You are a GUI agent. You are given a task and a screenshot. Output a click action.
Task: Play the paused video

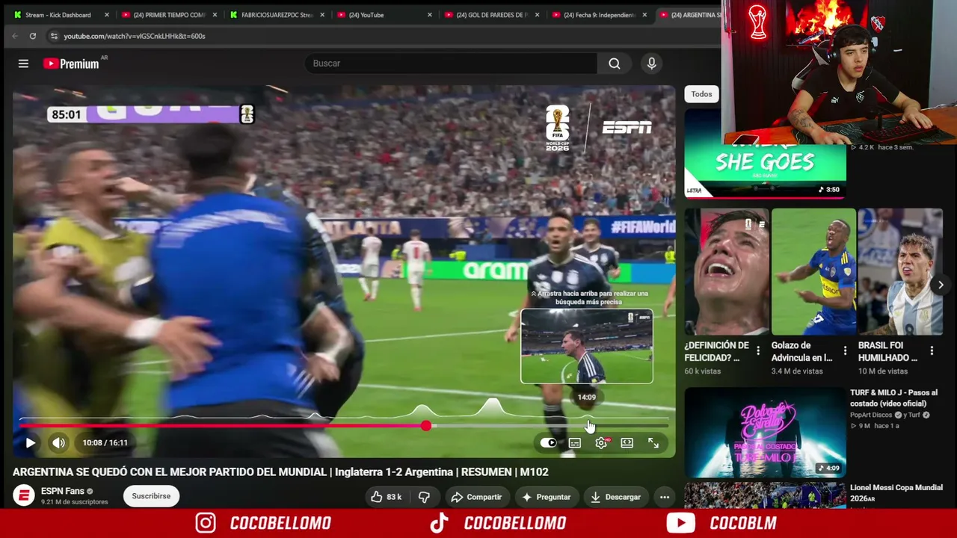tap(30, 443)
